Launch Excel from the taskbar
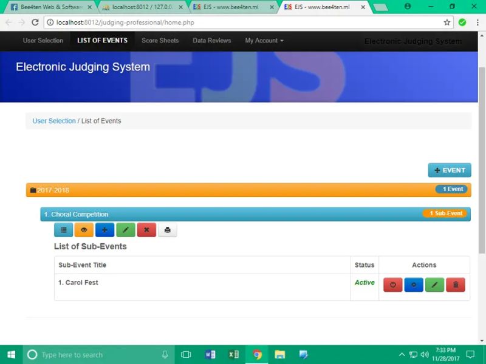Screen dimensions: 486x364 [234, 354]
